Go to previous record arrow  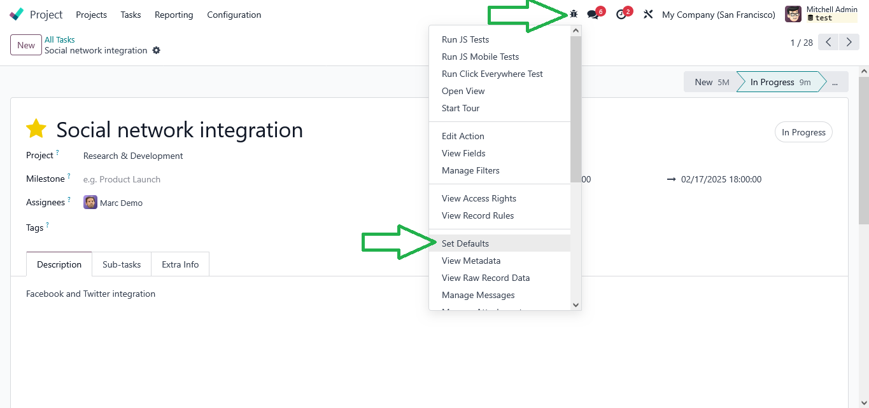[x=828, y=43]
